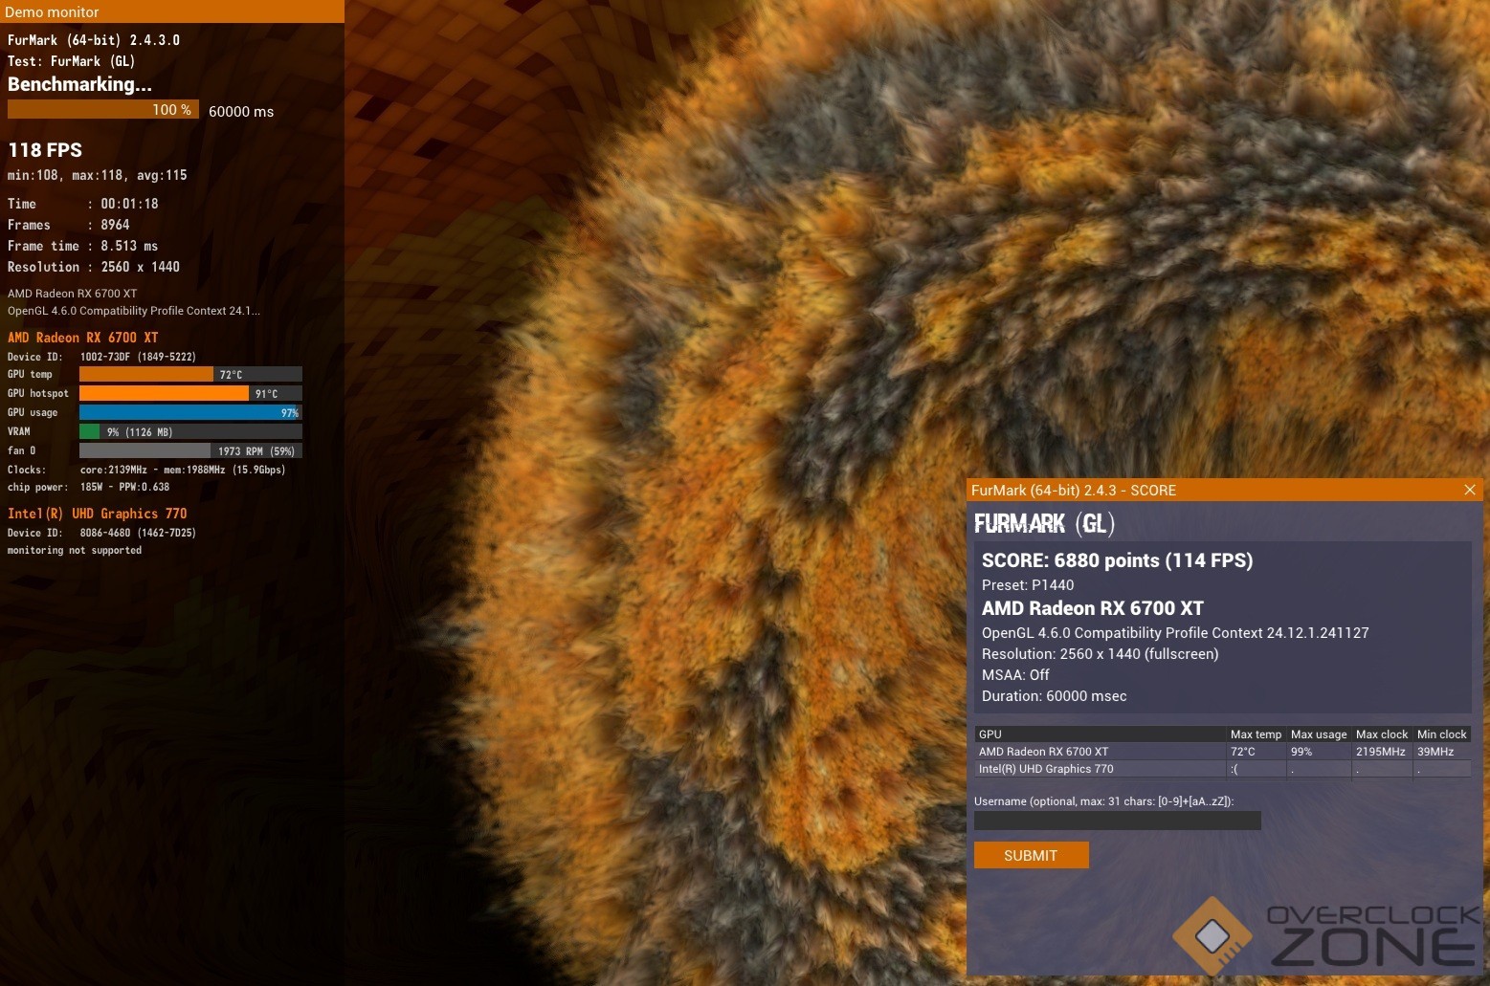Click the Frames value "8964"
This screenshot has width=1490, height=986.
(x=115, y=225)
